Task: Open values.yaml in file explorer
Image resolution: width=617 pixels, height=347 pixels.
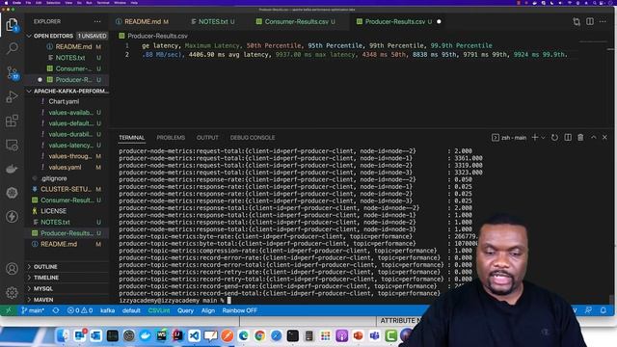Action: (67, 167)
